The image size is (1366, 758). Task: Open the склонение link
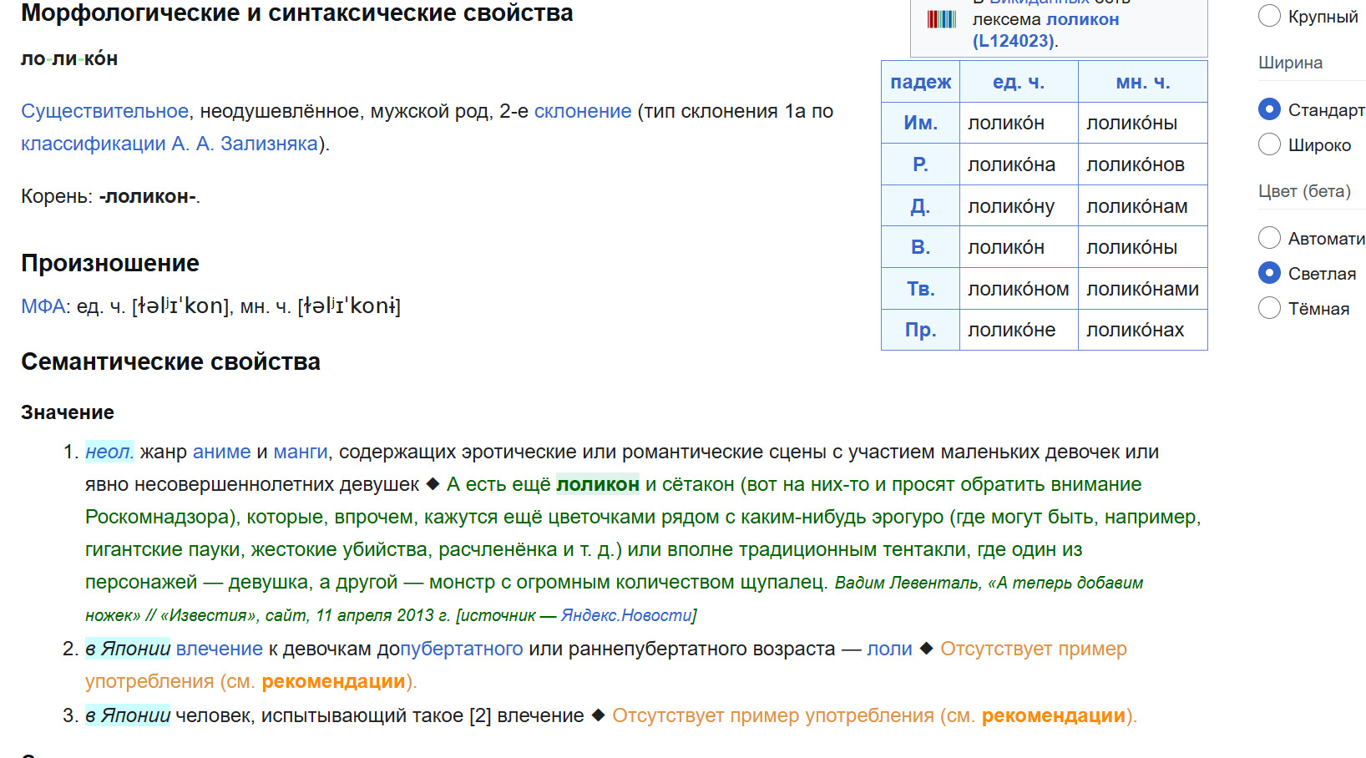coord(582,111)
